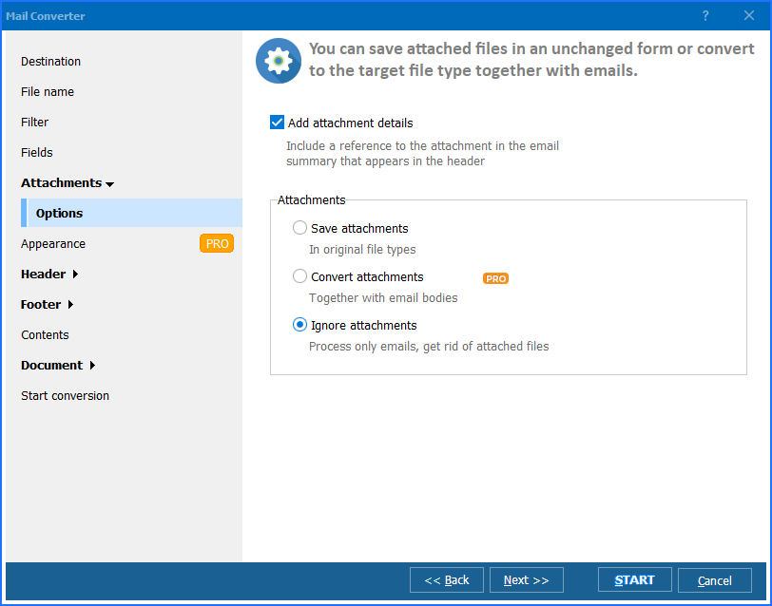Go to the Filter settings page
Viewport: 772px width, 606px height.
(x=35, y=123)
